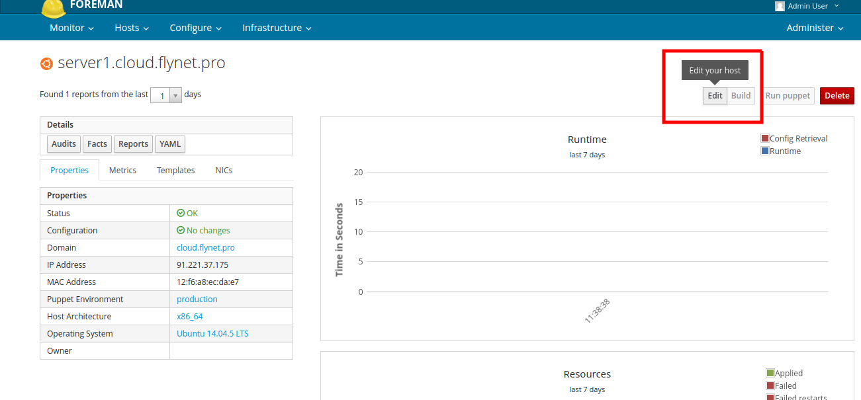Delete the host with Delete button
This screenshot has width=861, height=400.
(x=837, y=95)
